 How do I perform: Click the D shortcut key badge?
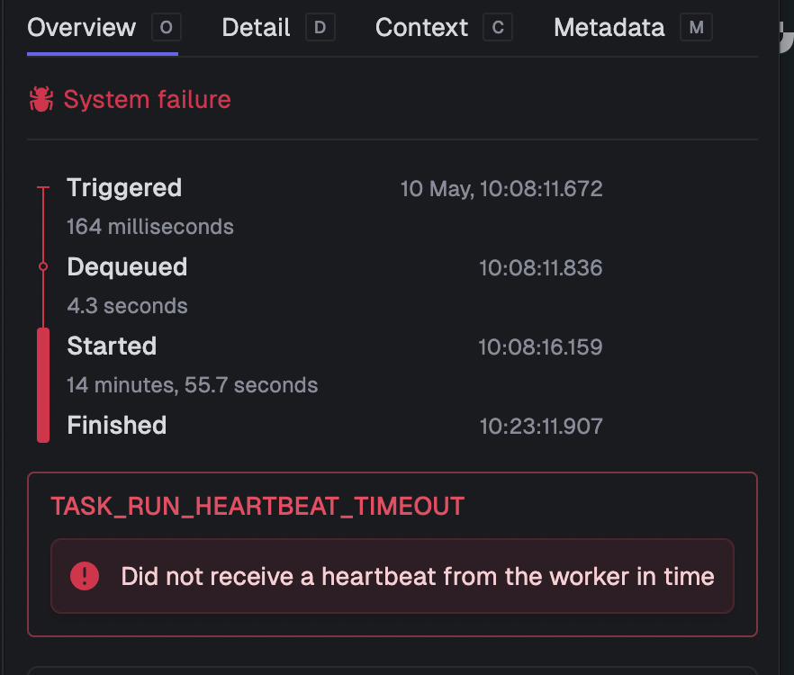pos(320,27)
